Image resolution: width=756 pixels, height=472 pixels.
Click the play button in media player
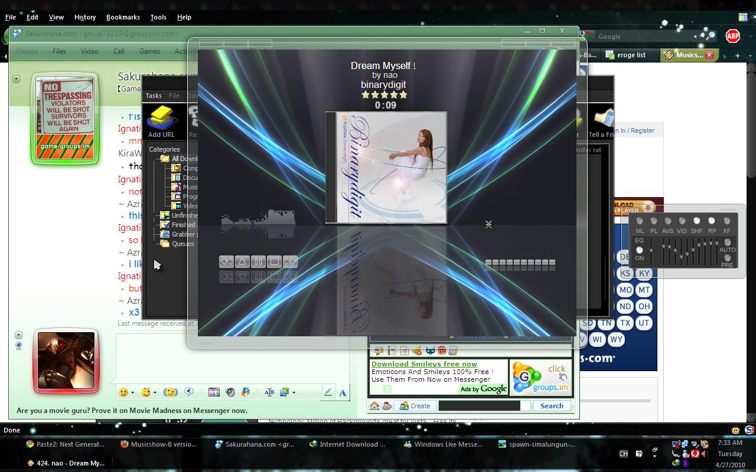242,261
